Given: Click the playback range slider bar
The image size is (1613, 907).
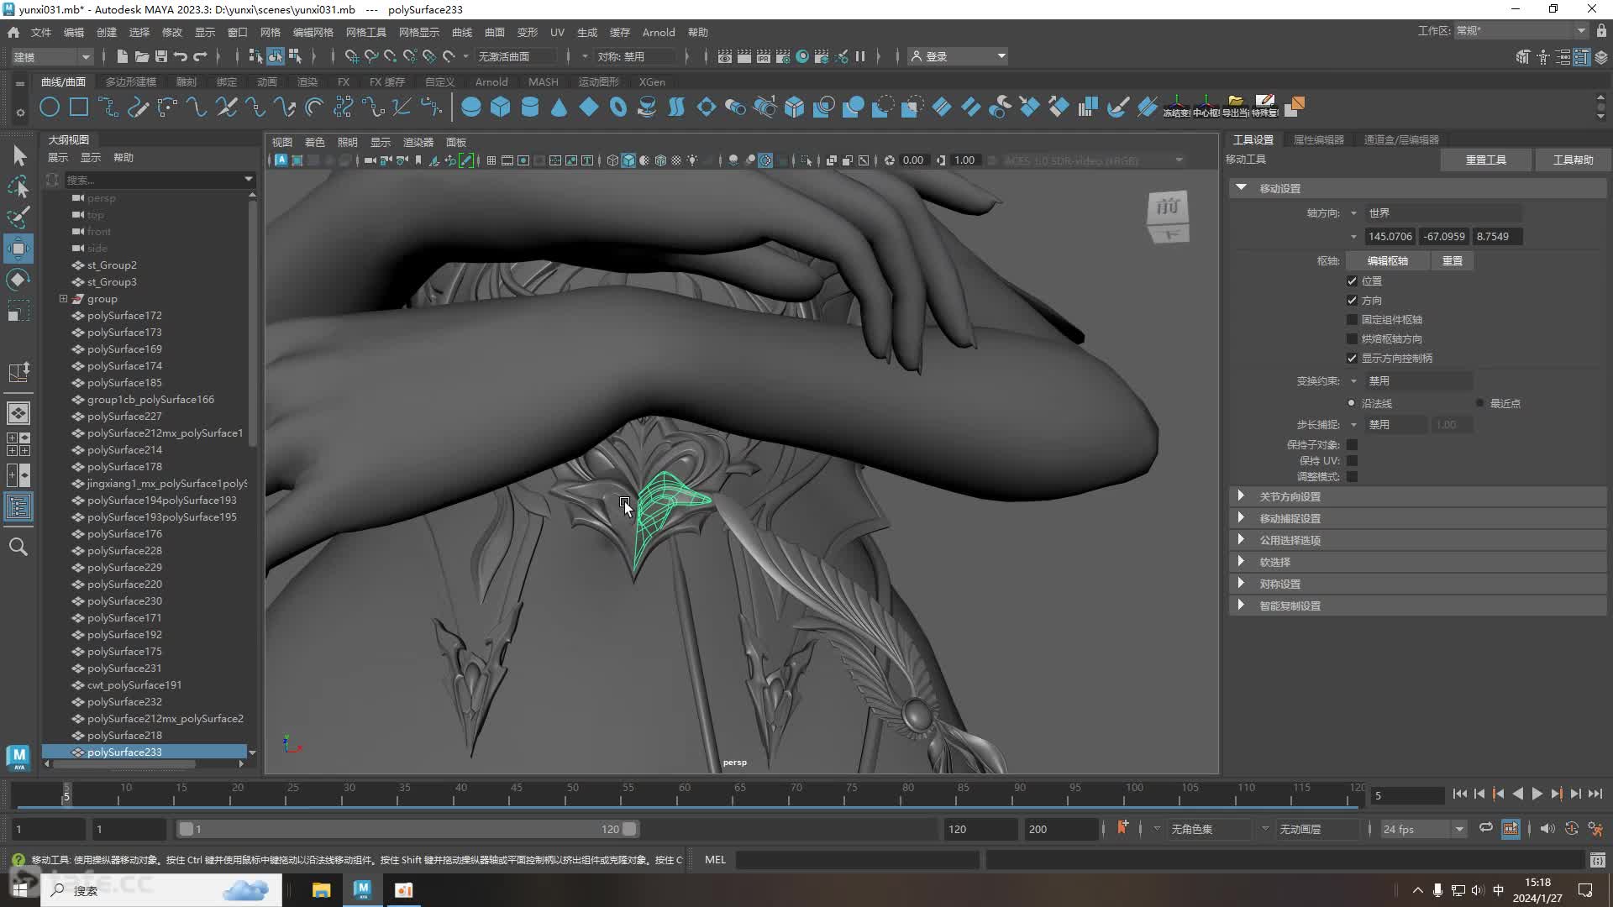Looking at the screenshot, I should pos(407,829).
